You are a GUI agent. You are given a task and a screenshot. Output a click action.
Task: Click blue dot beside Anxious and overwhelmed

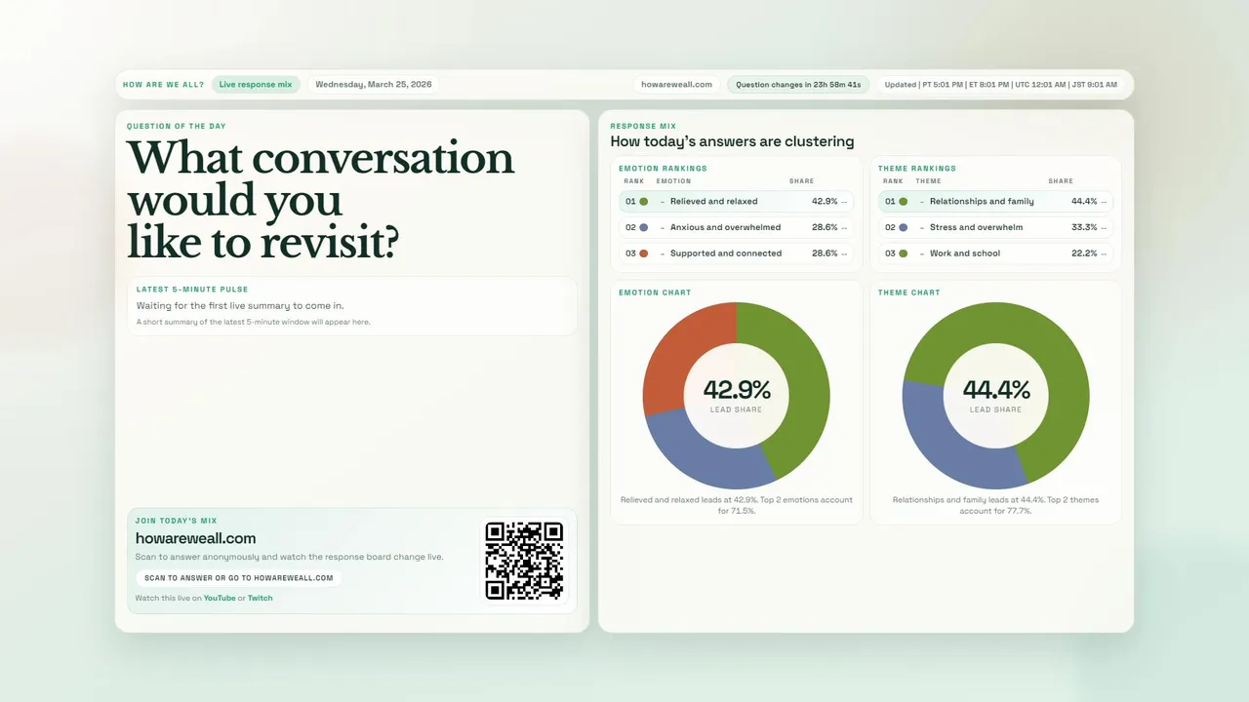point(644,227)
